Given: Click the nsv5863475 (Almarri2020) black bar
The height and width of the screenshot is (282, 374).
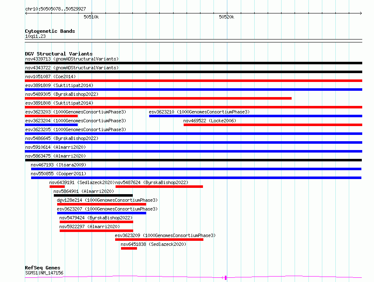Looking at the screenshot, I should [x=193, y=160].
